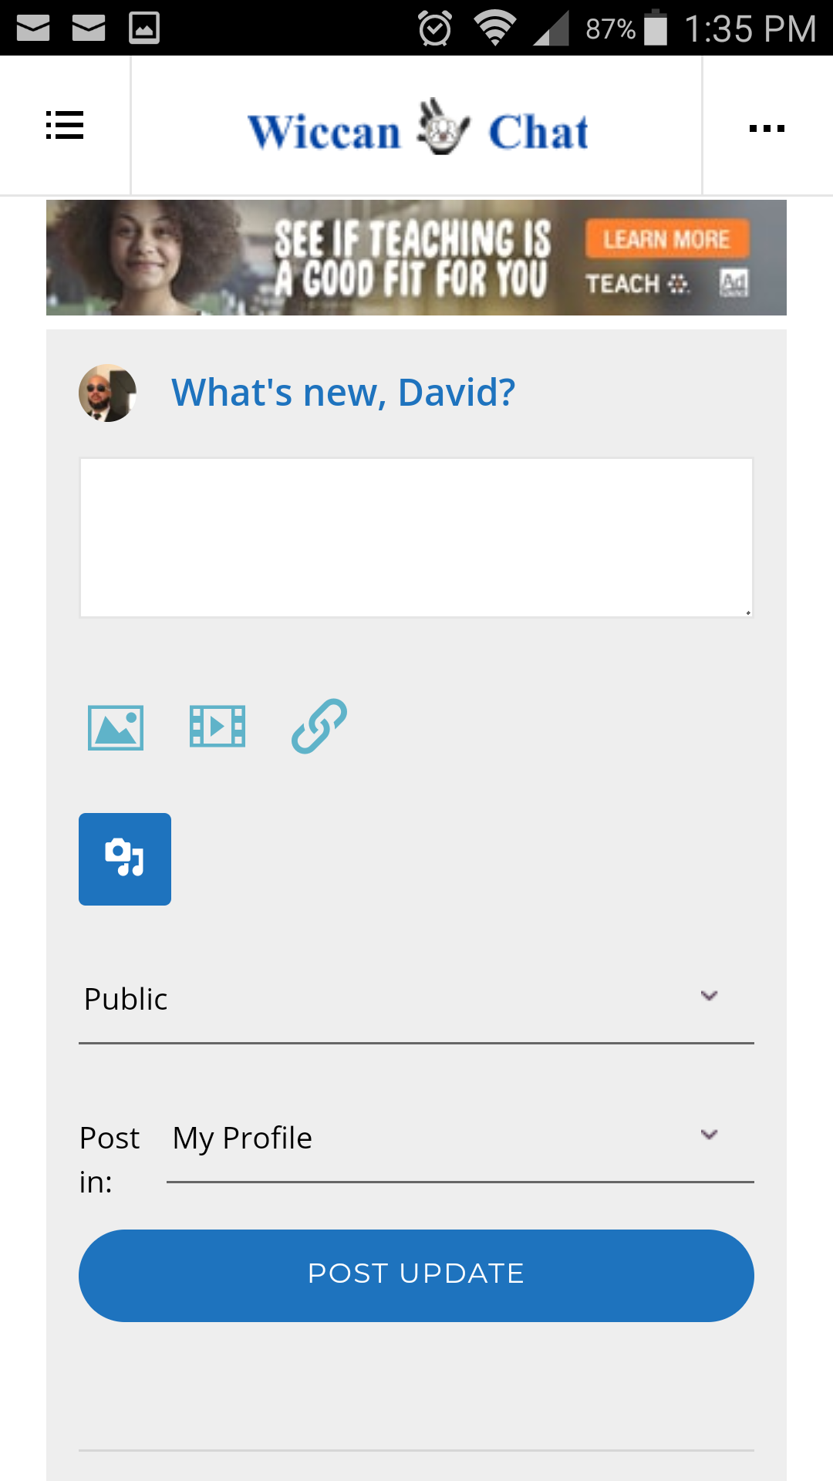Click the AdChoices icon on banner
833x1481 pixels.
[x=734, y=283]
